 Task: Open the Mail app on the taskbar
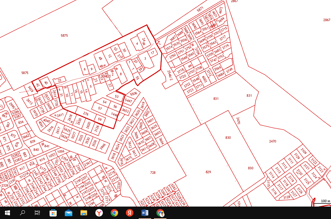[69, 213]
